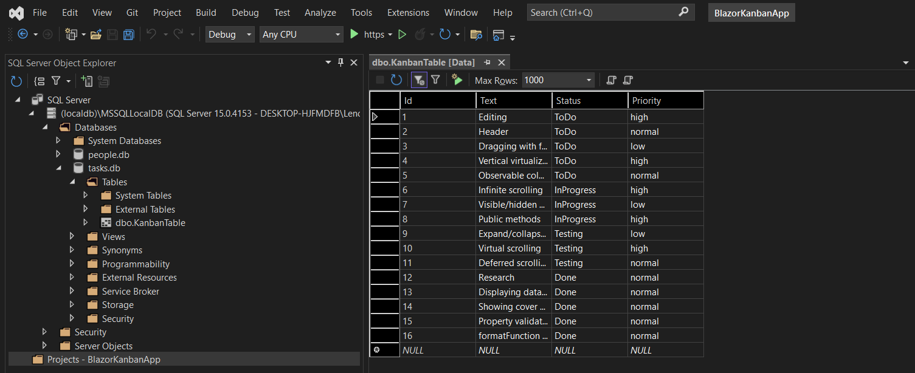Screen dimensions: 915x373
Task: Click the 'Research' text cell
Action: 514,277
